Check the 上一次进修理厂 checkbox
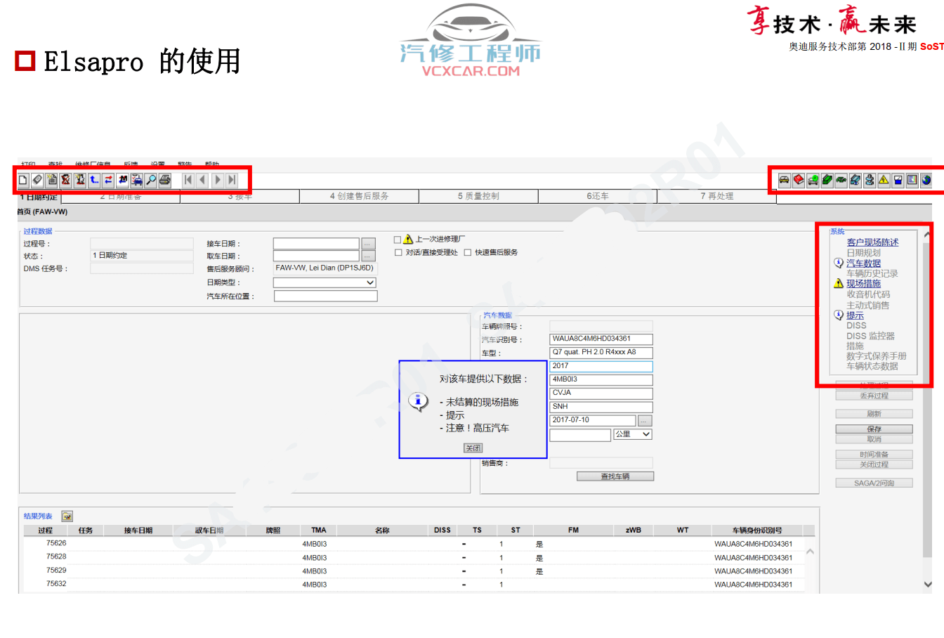This screenshot has height=638, width=944. coord(398,240)
